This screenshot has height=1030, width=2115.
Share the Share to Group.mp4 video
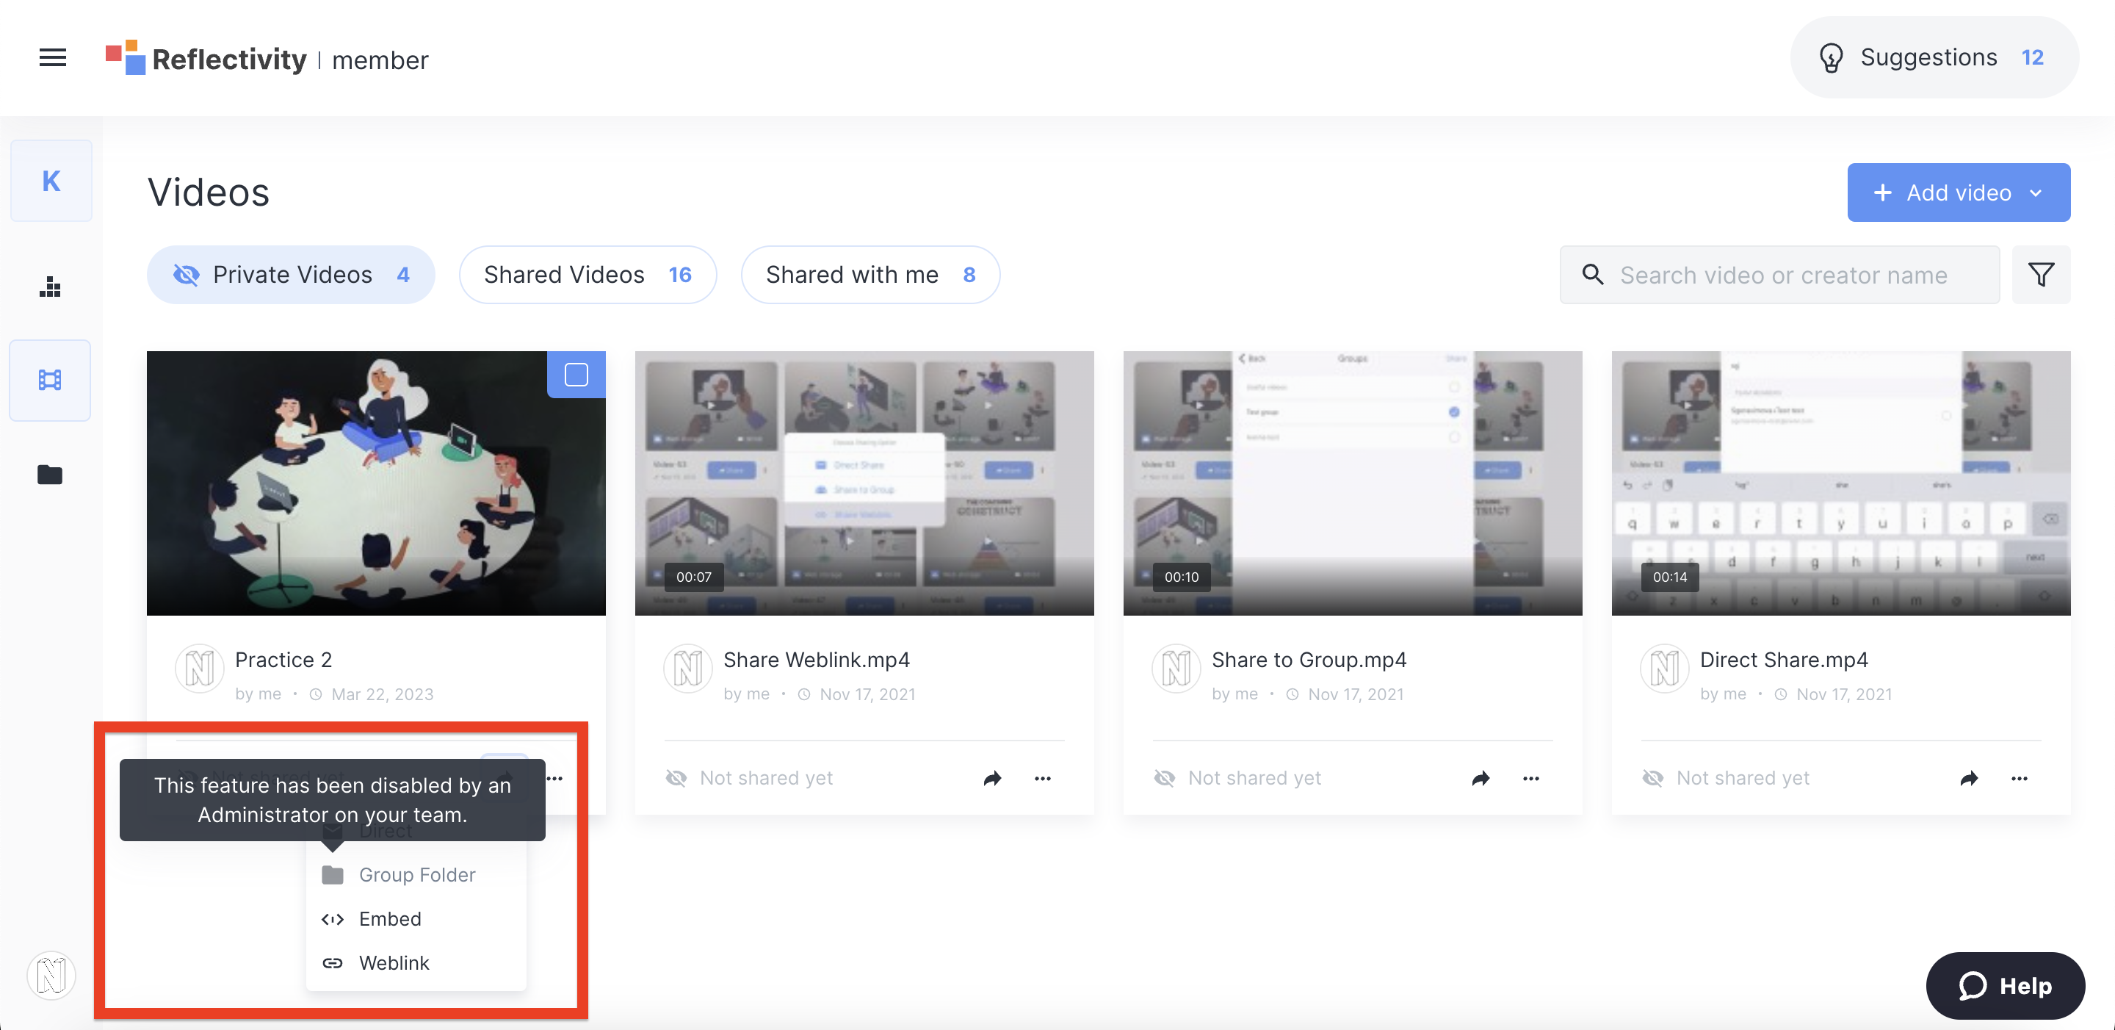coord(1481,778)
